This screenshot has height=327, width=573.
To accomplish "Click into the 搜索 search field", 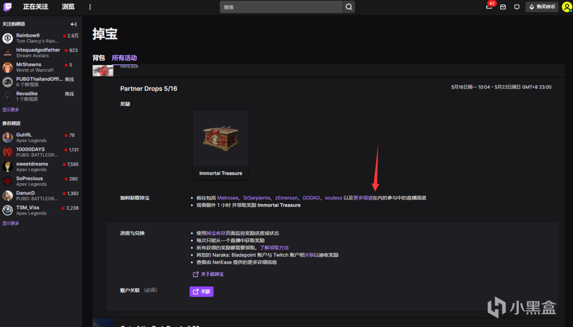I will [281, 7].
